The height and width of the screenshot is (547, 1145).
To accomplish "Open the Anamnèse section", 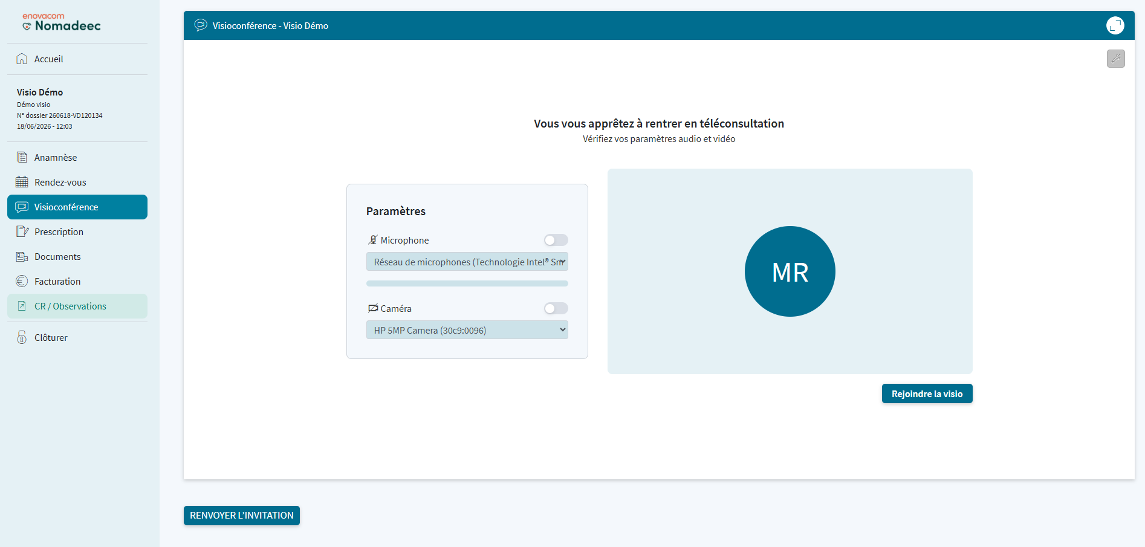I will coord(77,157).
